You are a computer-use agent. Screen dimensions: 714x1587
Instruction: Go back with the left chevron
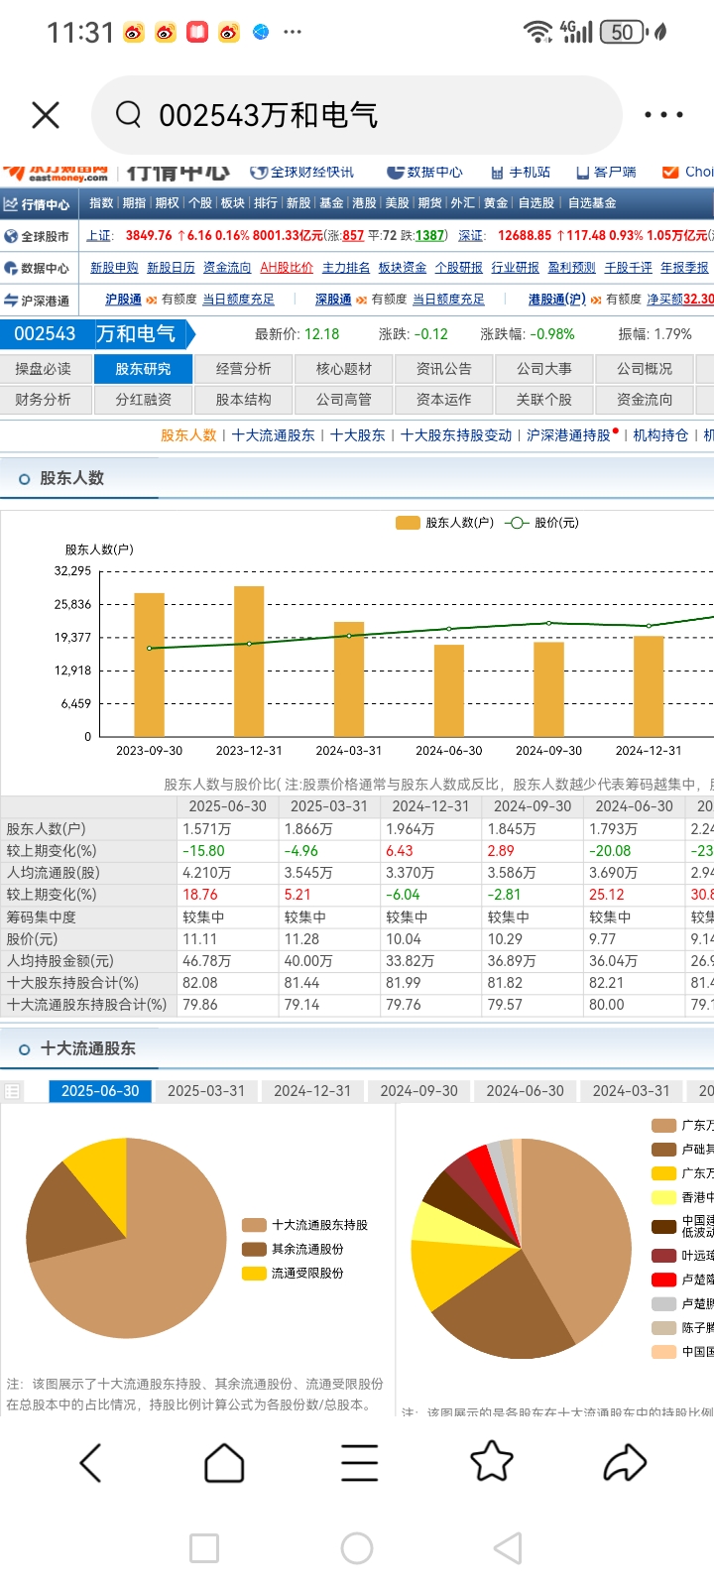click(90, 1463)
